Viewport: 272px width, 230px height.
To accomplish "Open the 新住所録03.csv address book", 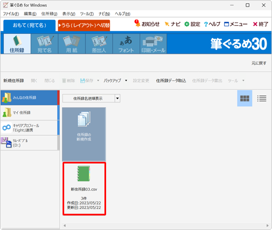I will (x=84, y=189).
